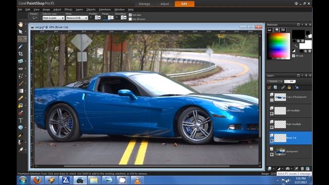Open the Range value dropdown arrow
This screenshot has height=185, width=329.
(x=112, y=18)
